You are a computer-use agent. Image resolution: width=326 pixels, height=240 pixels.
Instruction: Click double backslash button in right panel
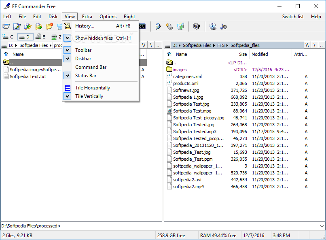(x=307, y=45)
